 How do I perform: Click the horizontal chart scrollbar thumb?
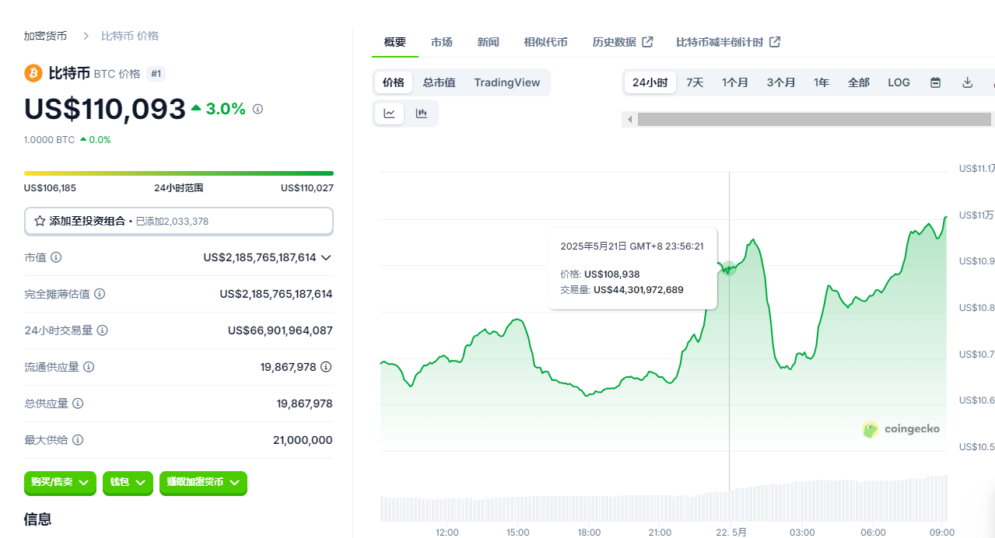pos(815,120)
